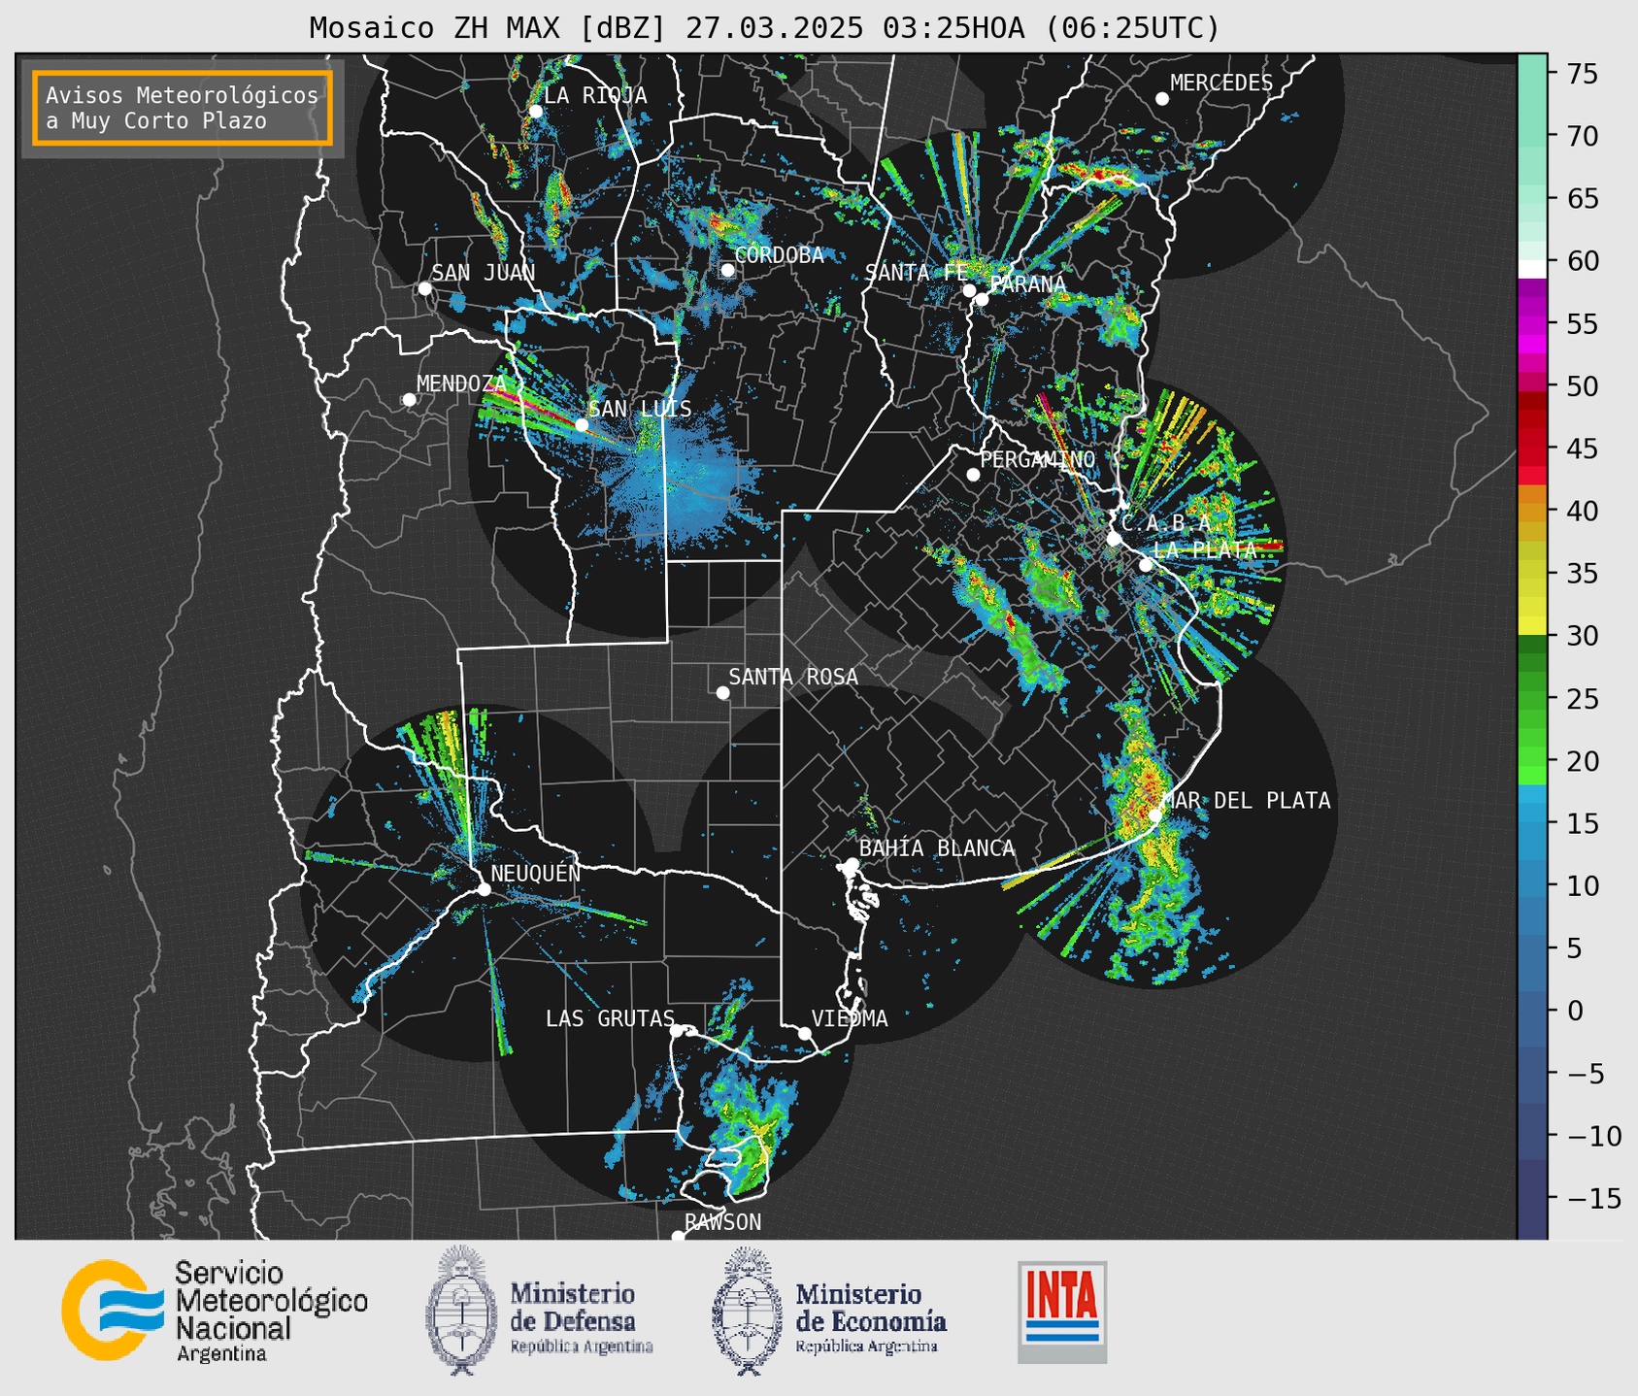Click the SAN LUIS city marker dot

point(582,425)
